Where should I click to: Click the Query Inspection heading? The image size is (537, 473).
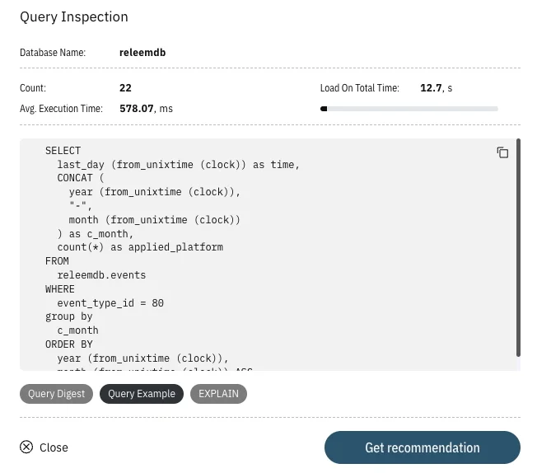pos(74,17)
